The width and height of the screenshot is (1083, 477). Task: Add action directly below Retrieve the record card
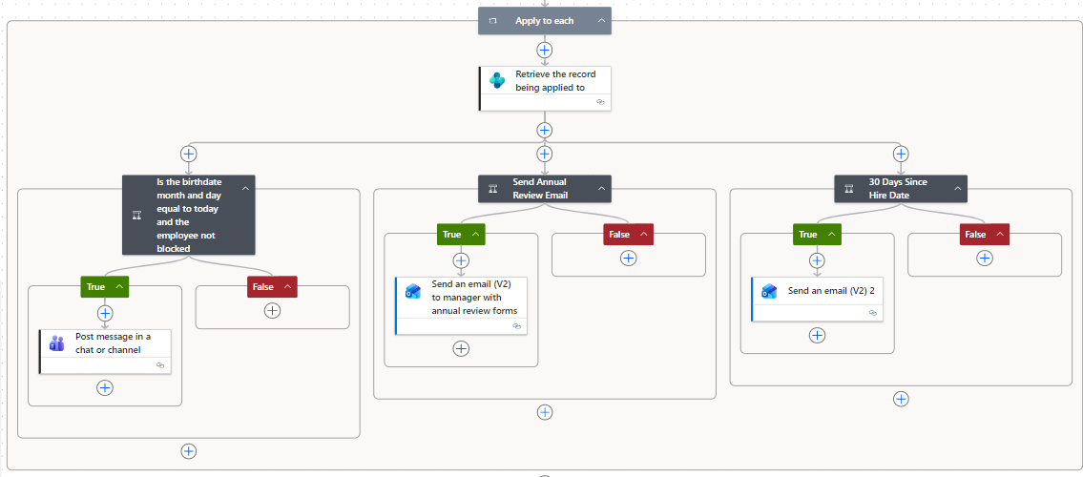click(545, 130)
